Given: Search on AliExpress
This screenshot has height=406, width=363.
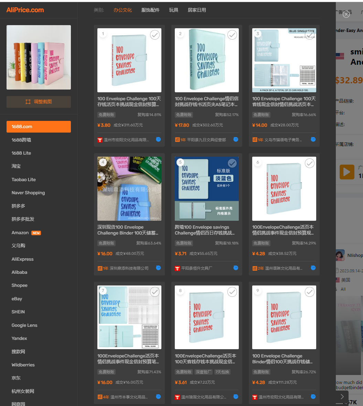Looking at the screenshot, I should (x=22, y=259).
